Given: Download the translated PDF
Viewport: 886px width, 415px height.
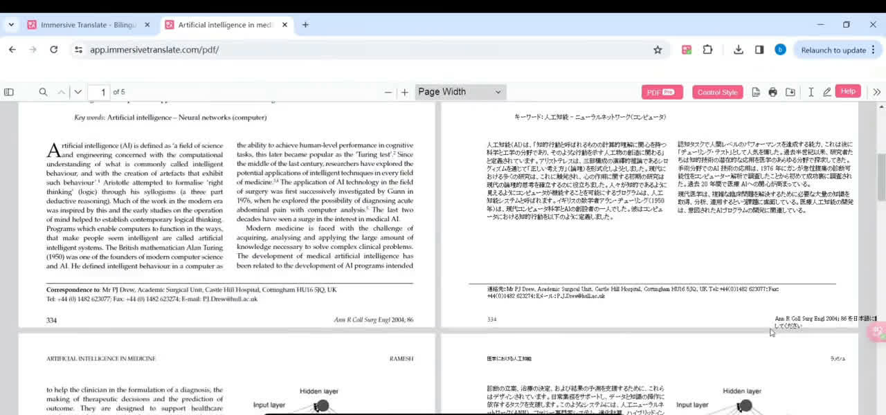Looking at the screenshot, I should (790, 92).
